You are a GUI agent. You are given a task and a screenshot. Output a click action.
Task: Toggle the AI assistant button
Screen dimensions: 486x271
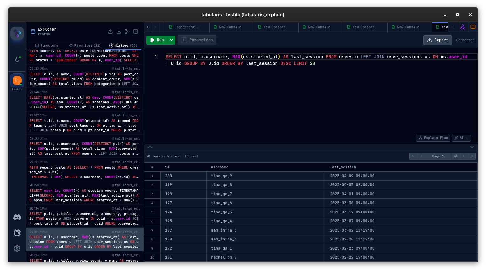click(x=461, y=138)
